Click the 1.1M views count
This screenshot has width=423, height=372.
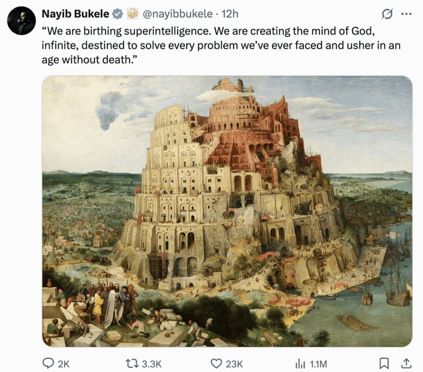[319, 364]
